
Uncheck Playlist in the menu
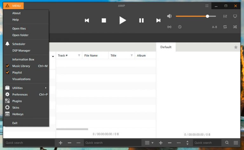(17, 72)
